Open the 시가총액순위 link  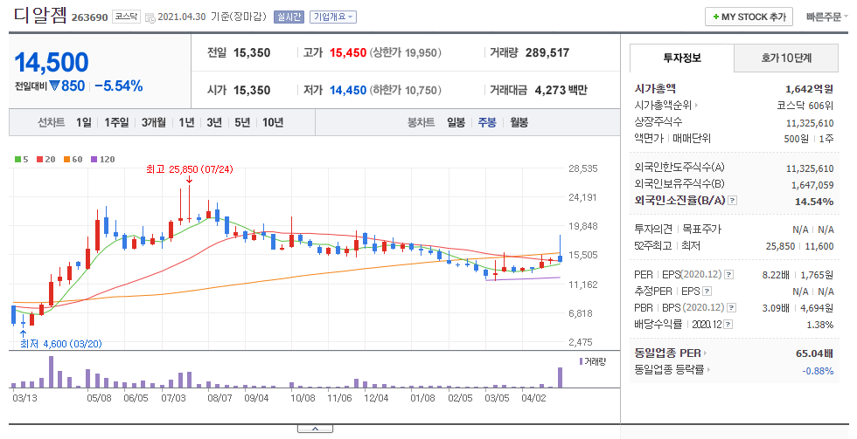click(665, 106)
